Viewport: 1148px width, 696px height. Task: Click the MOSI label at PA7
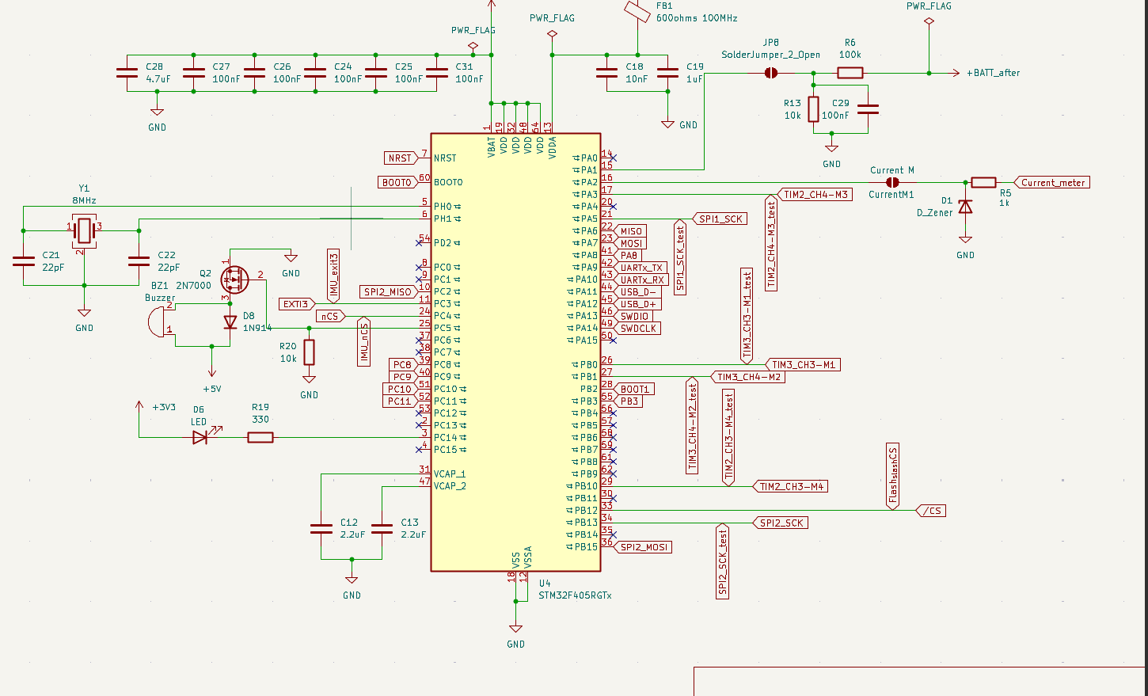pyautogui.click(x=629, y=243)
